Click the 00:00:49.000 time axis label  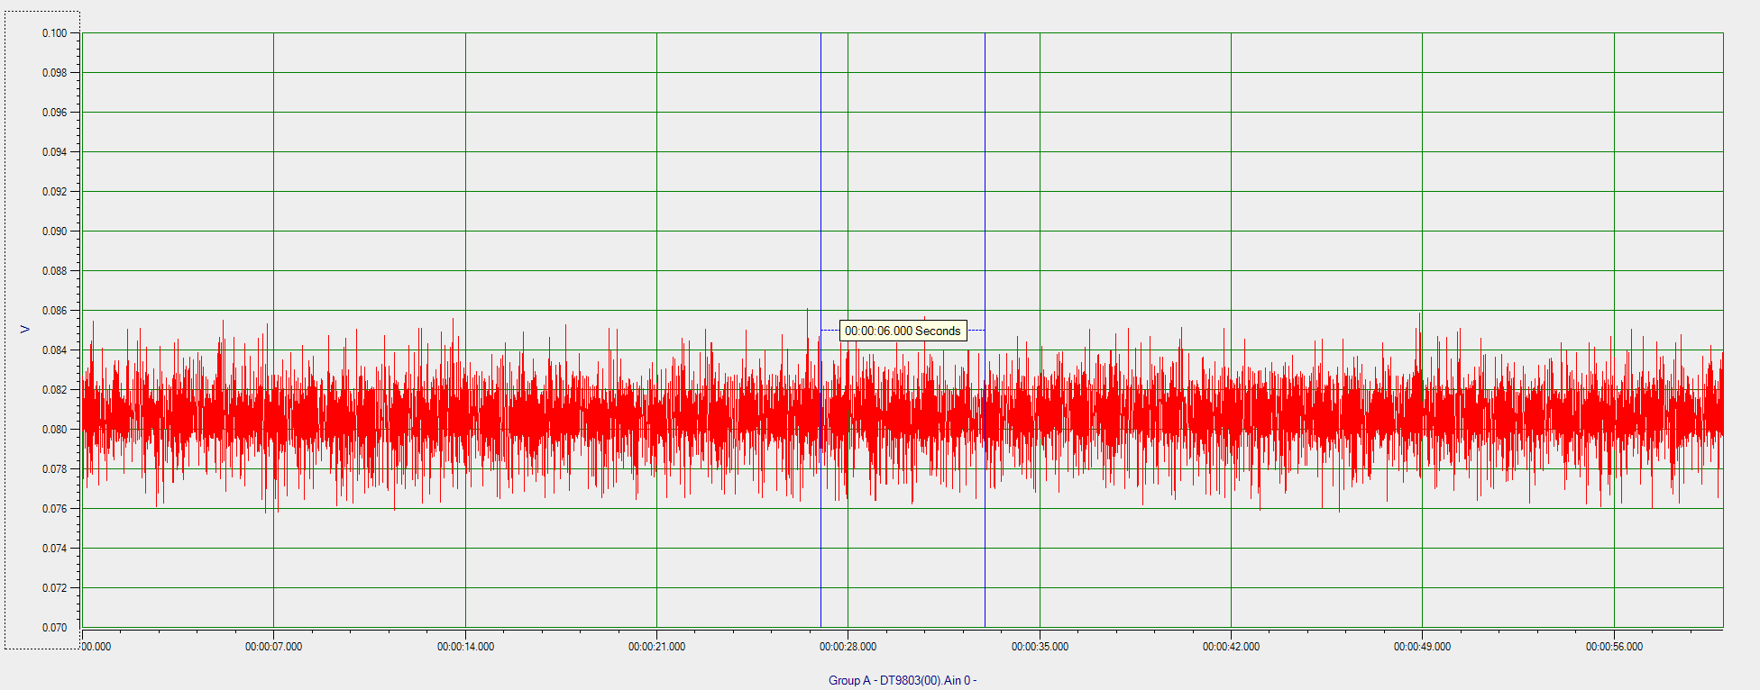[x=1422, y=647]
